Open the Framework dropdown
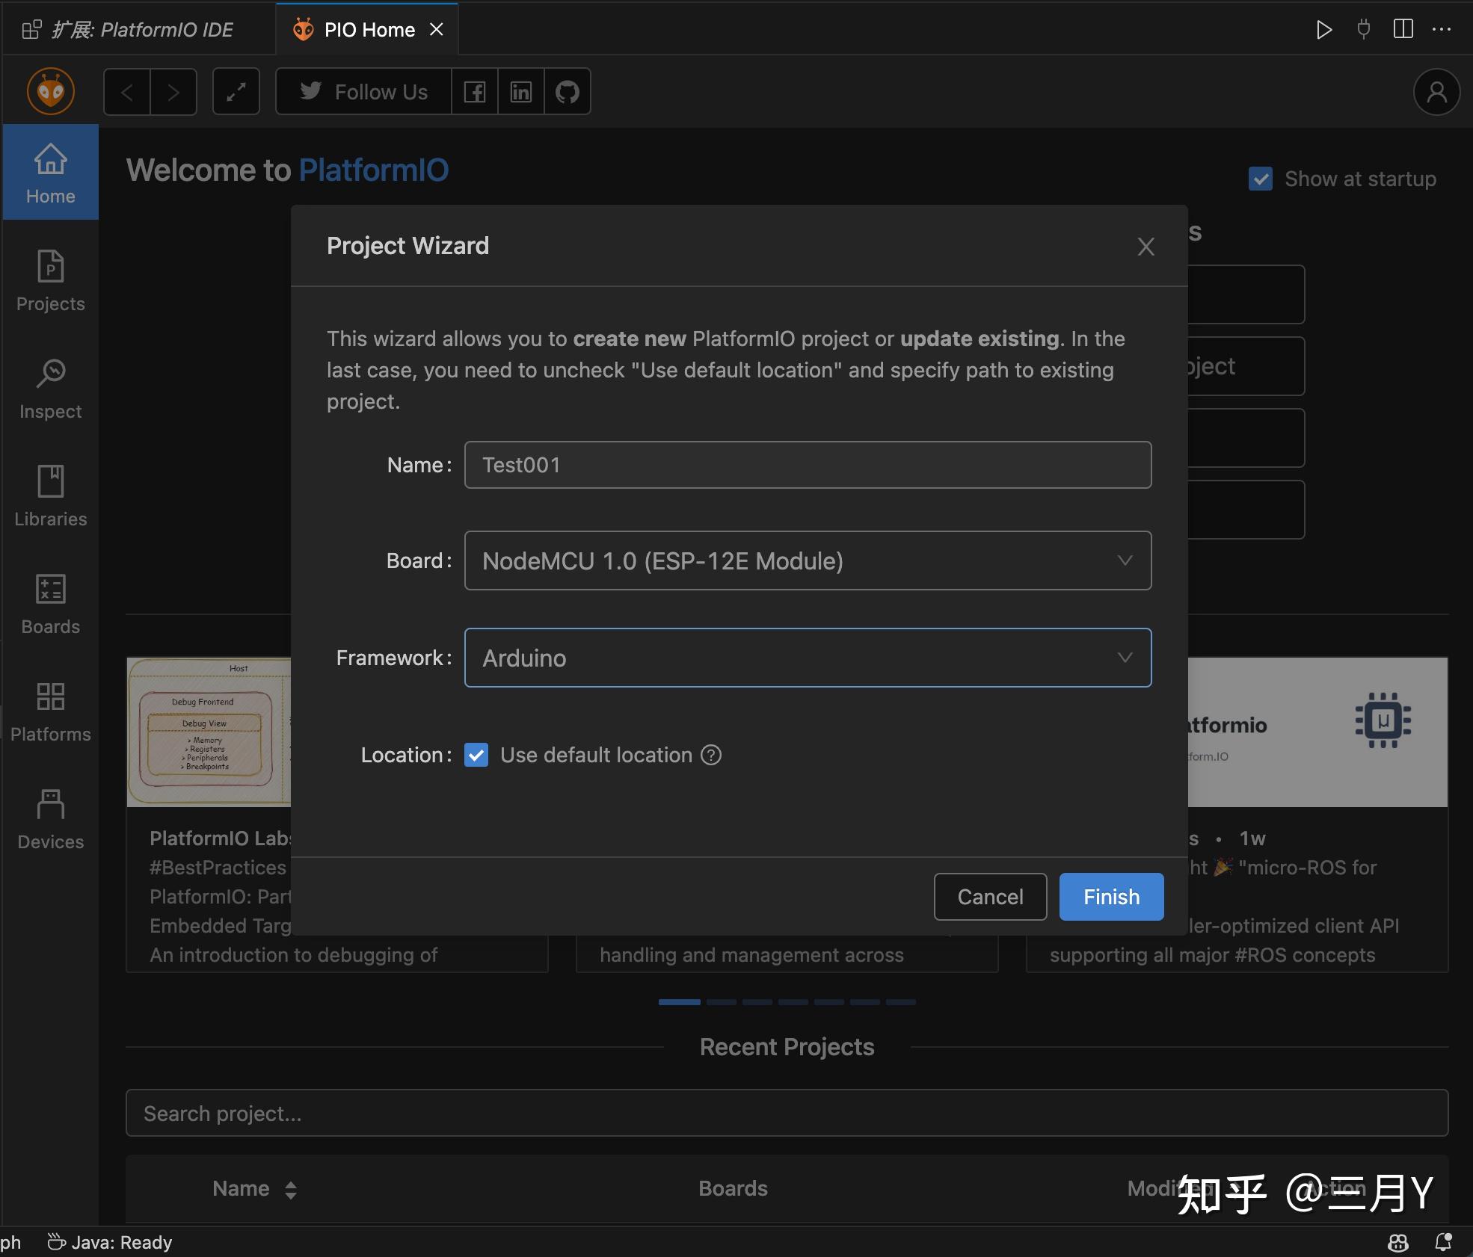 pyautogui.click(x=1125, y=658)
